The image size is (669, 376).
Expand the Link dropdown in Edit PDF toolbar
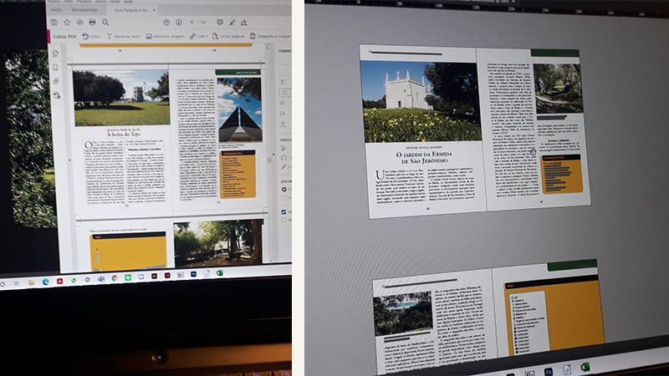click(x=200, y=37)
